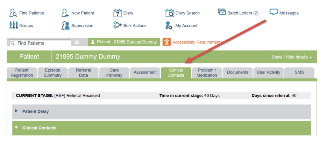Image resolution: width=326 pixels, height=144 pixels.
Task: Open My Account icon
Action: click(169, 26)
